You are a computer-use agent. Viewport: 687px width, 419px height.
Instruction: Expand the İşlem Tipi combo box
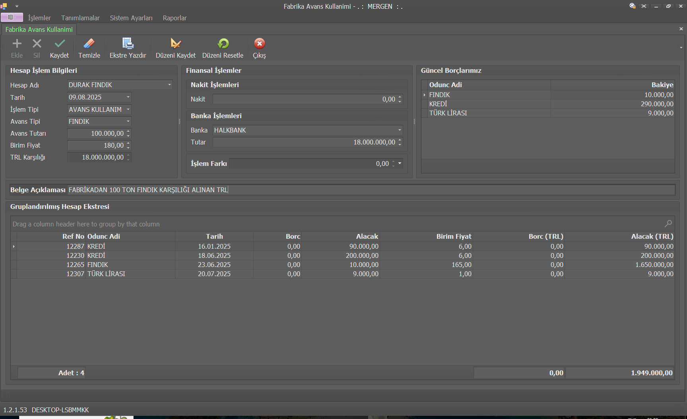click(x=128, y=109)
